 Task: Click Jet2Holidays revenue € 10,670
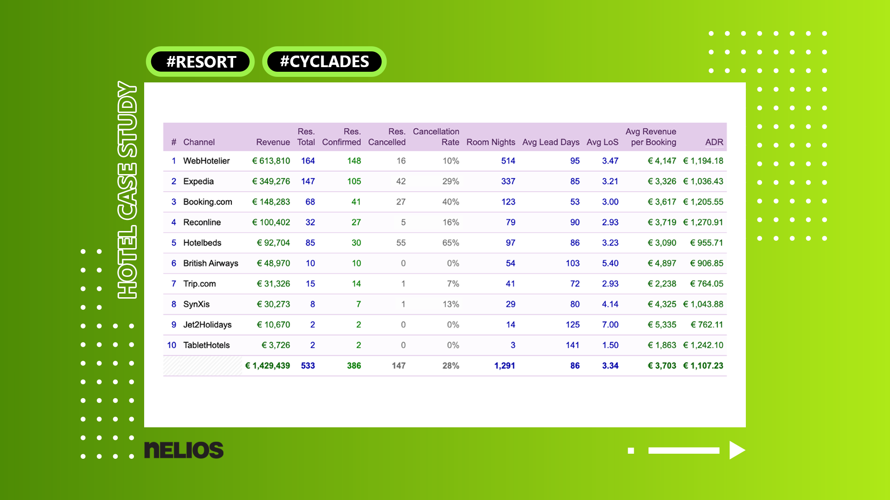pos(273,325)
